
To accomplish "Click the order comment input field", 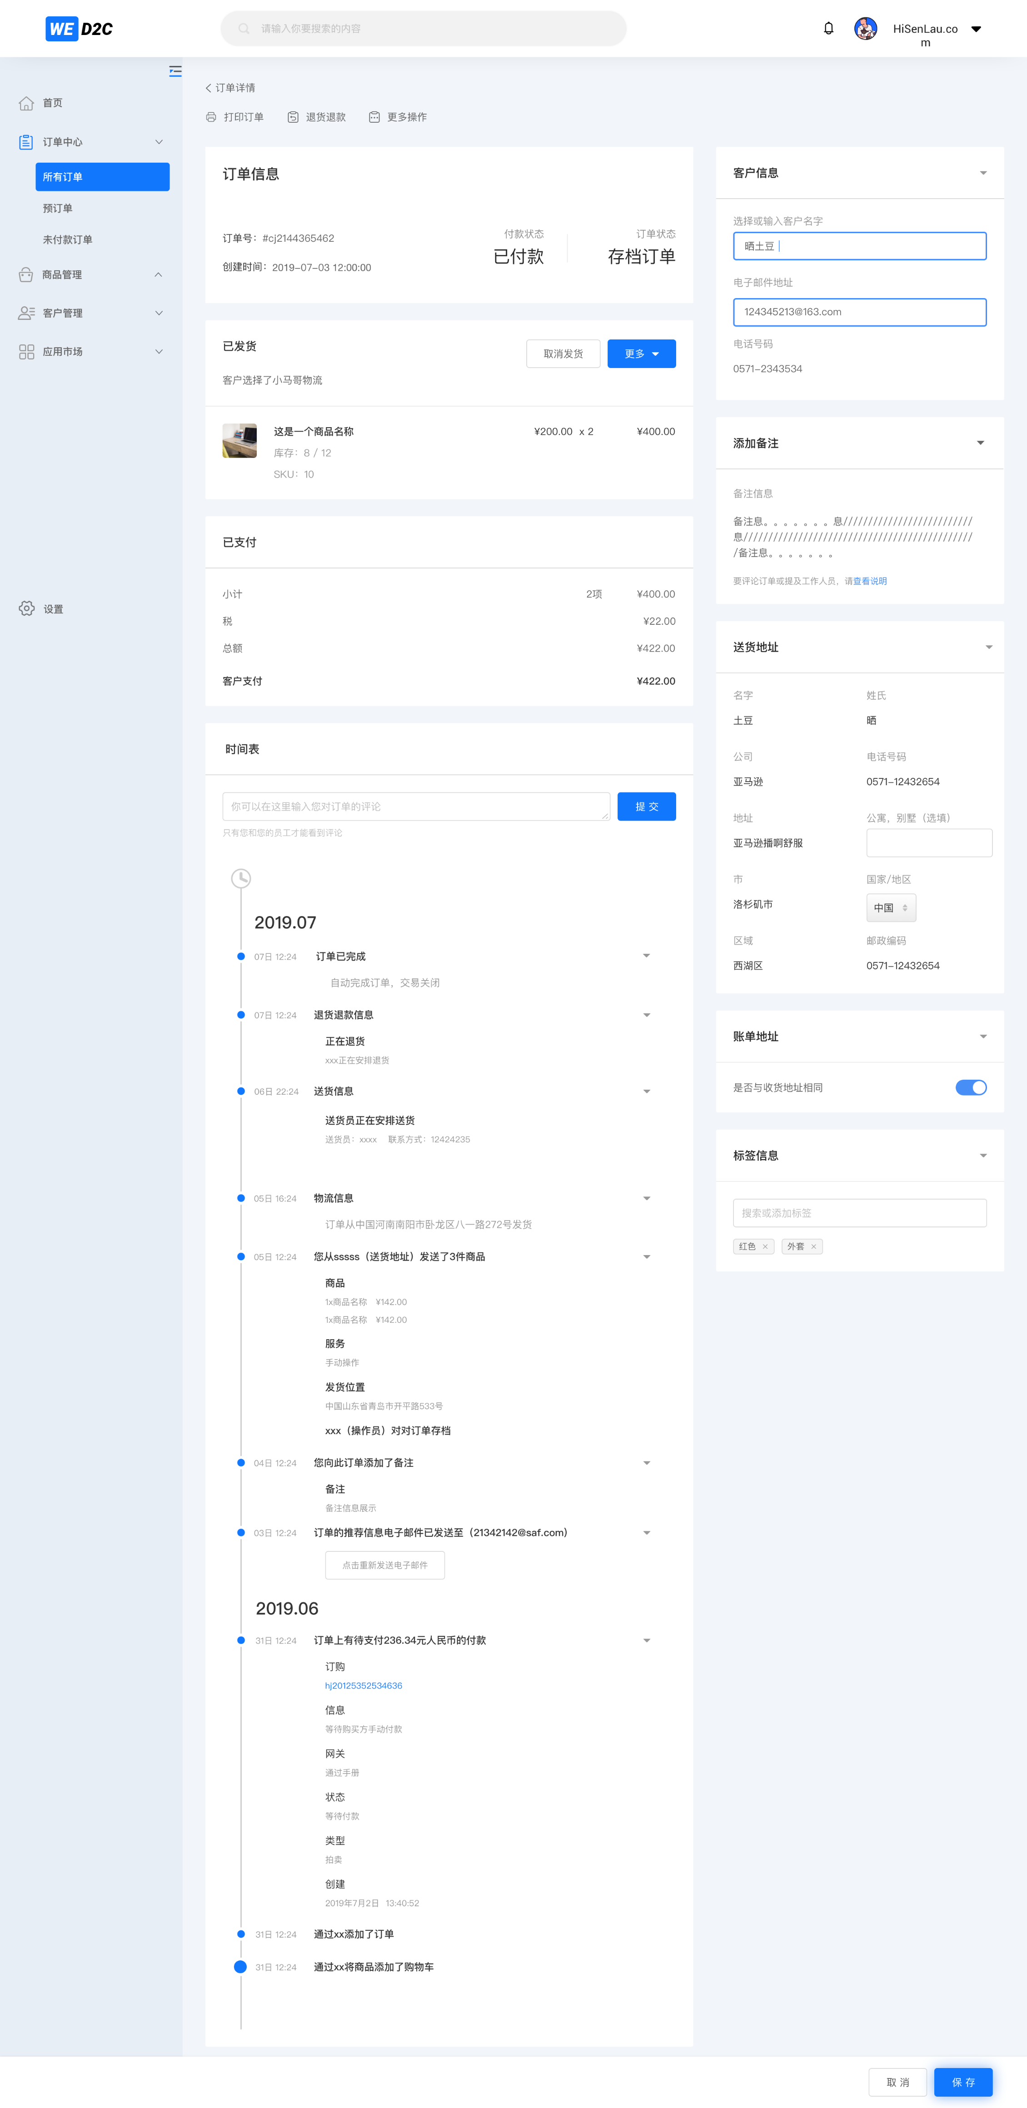I will (416, 806).
